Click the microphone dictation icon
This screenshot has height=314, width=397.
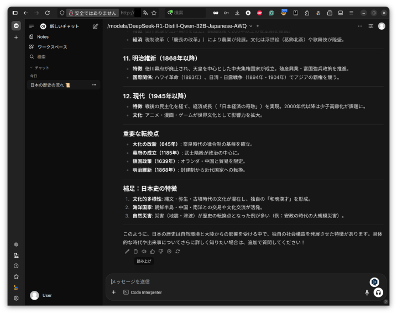367,292
